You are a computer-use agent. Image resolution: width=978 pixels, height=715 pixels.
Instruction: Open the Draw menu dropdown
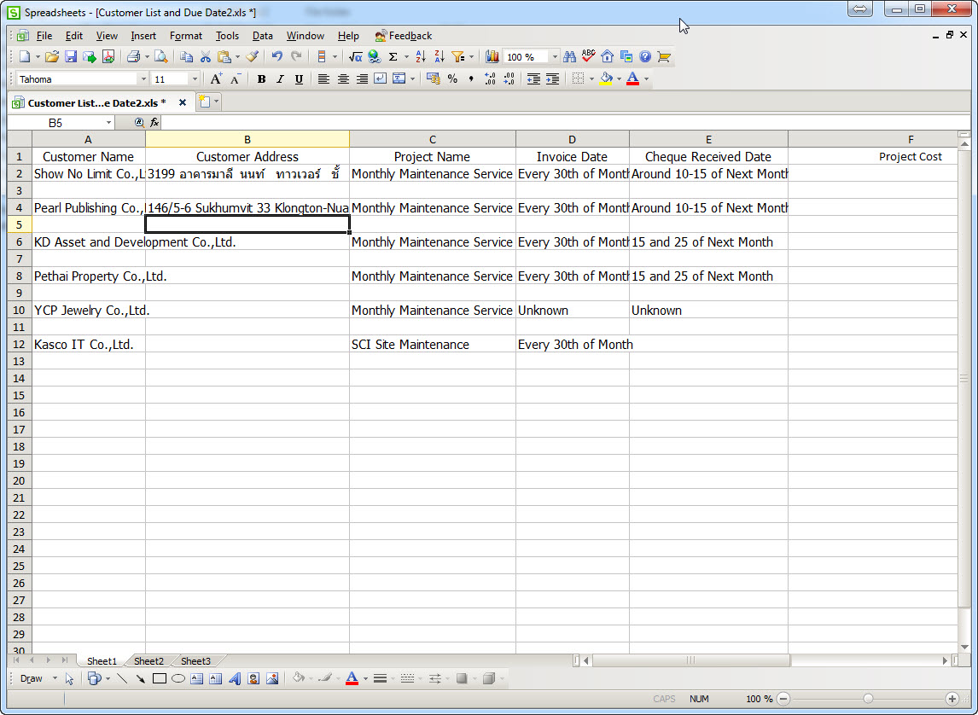[x=38, y=678]
